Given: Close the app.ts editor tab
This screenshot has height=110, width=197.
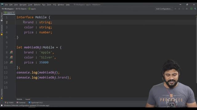Looking at the screenshot, I should click(14, 13).
